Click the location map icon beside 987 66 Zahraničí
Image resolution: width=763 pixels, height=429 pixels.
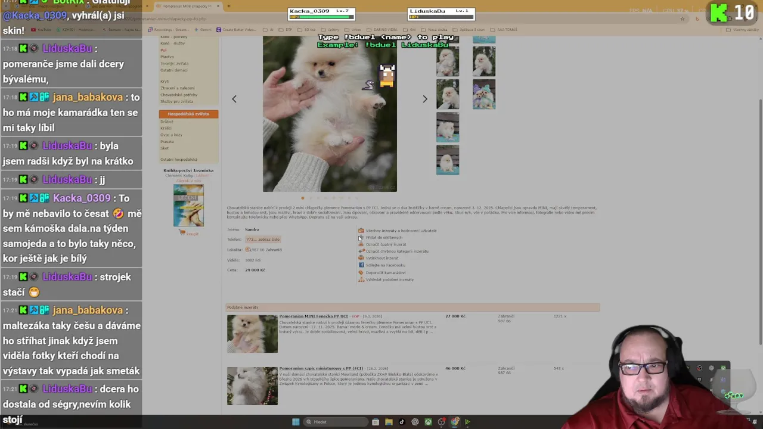click(247, 250)
